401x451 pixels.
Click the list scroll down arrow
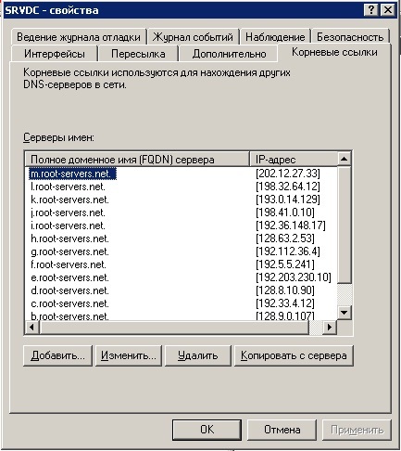(344, 313)
